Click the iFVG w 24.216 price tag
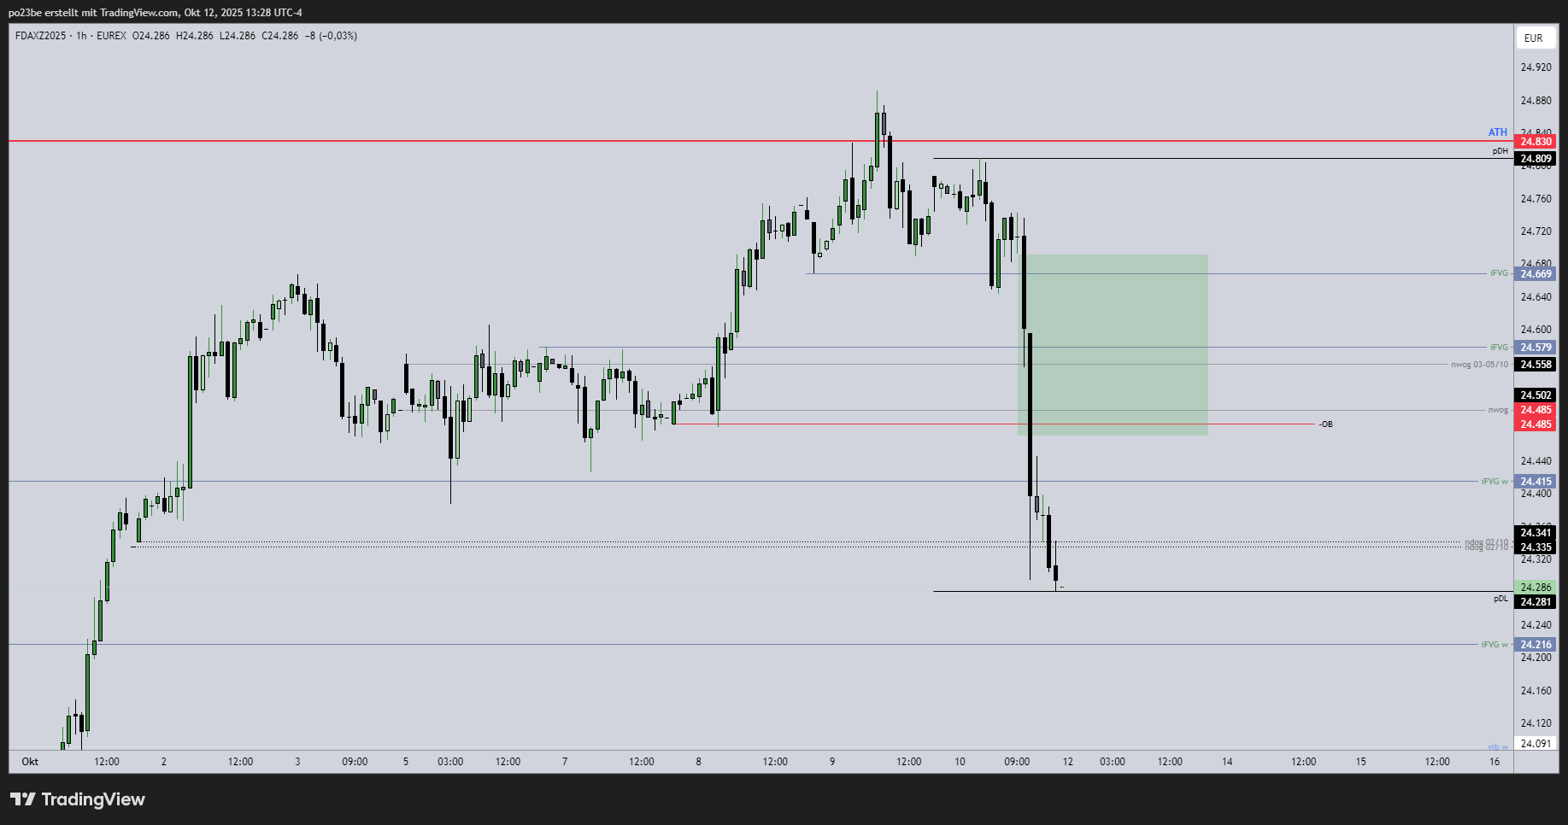Viewport: 1568px width, 825px height. [x=1536, y=645]
